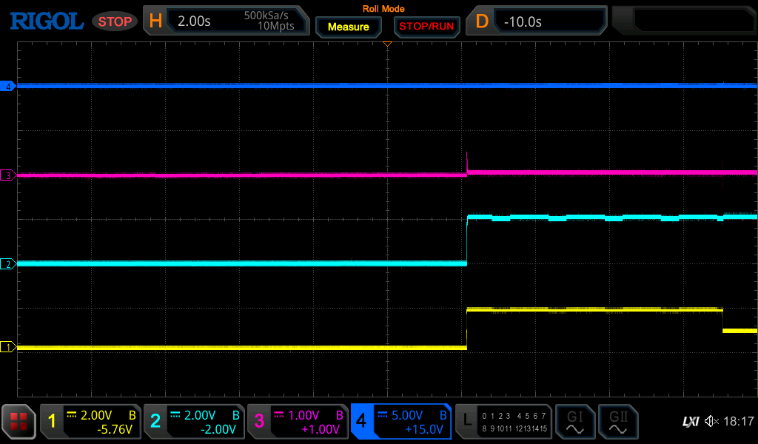Click channel 2 DC coupling symbol

pyautogui.click(x=175, y=414)
